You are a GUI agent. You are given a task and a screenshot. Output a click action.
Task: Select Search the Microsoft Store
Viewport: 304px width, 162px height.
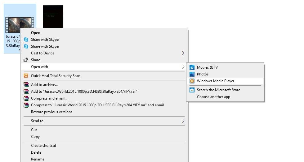coord(225,90)
